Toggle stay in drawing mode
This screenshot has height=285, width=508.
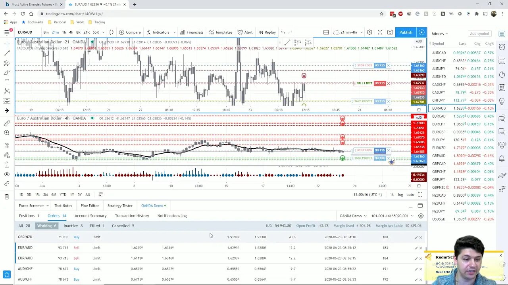(7, 155)
